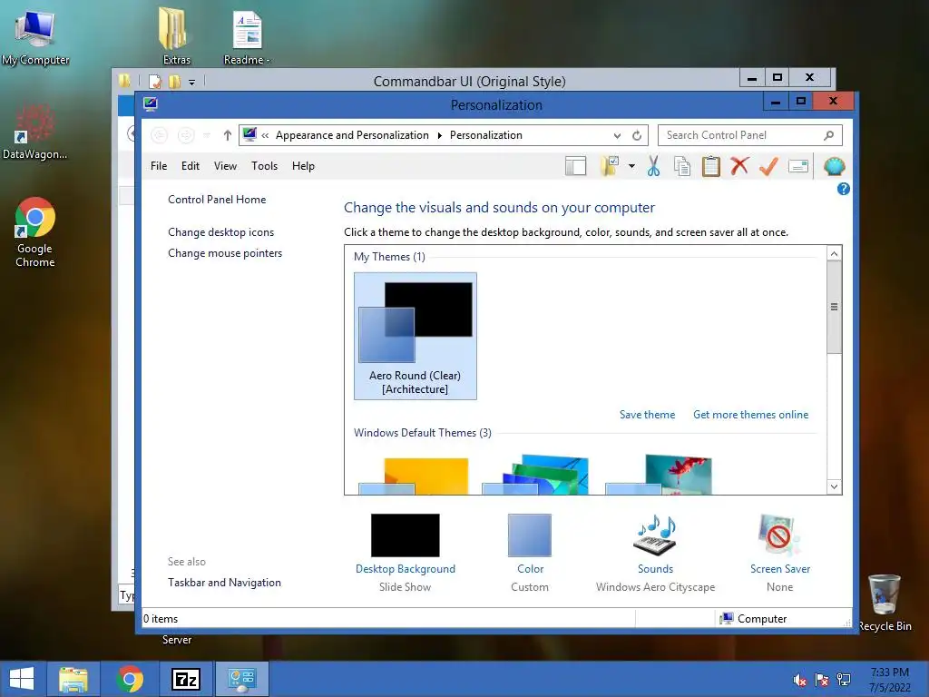Launch Chrome from the taskbar

pyautogui.click(x=130, y=679)
